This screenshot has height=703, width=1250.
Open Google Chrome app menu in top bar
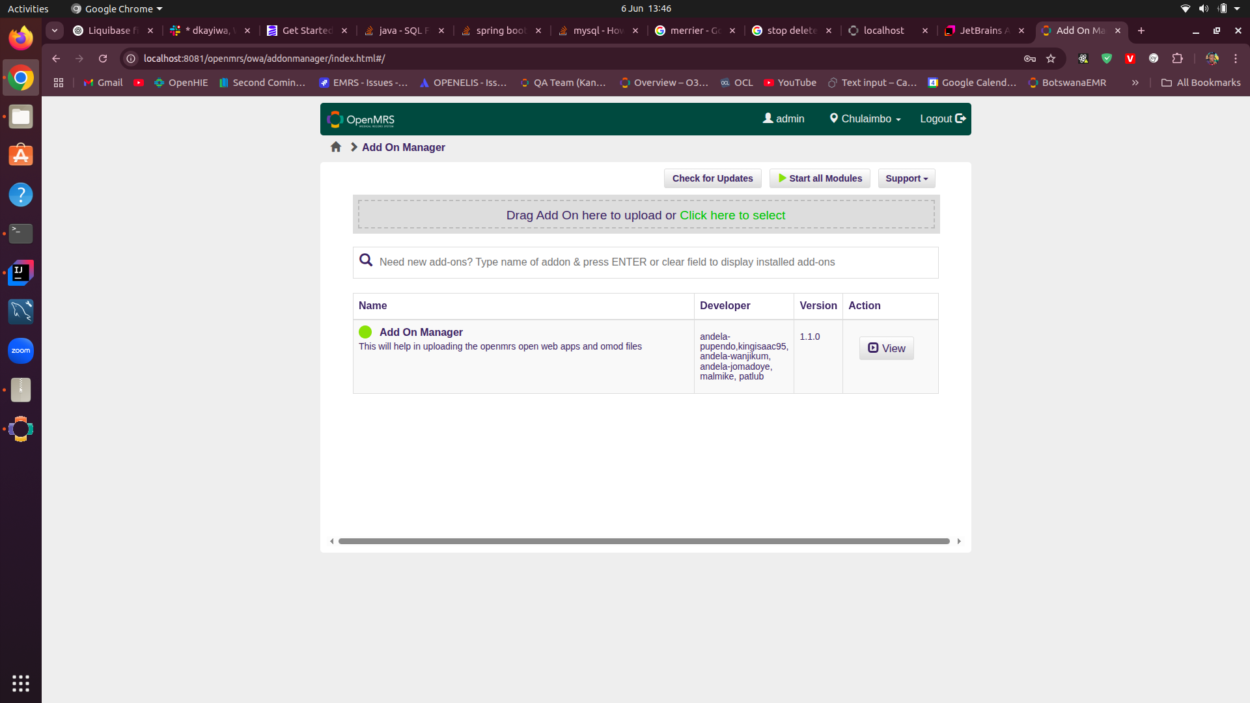coord(117,8)
